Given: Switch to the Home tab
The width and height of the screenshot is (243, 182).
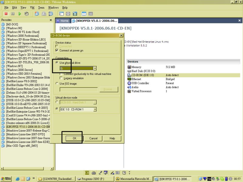Looking at the screenshot, I should tap(63, 21).
